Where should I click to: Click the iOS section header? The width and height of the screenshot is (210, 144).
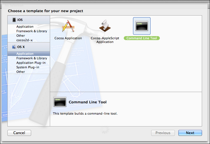point(29,20)
